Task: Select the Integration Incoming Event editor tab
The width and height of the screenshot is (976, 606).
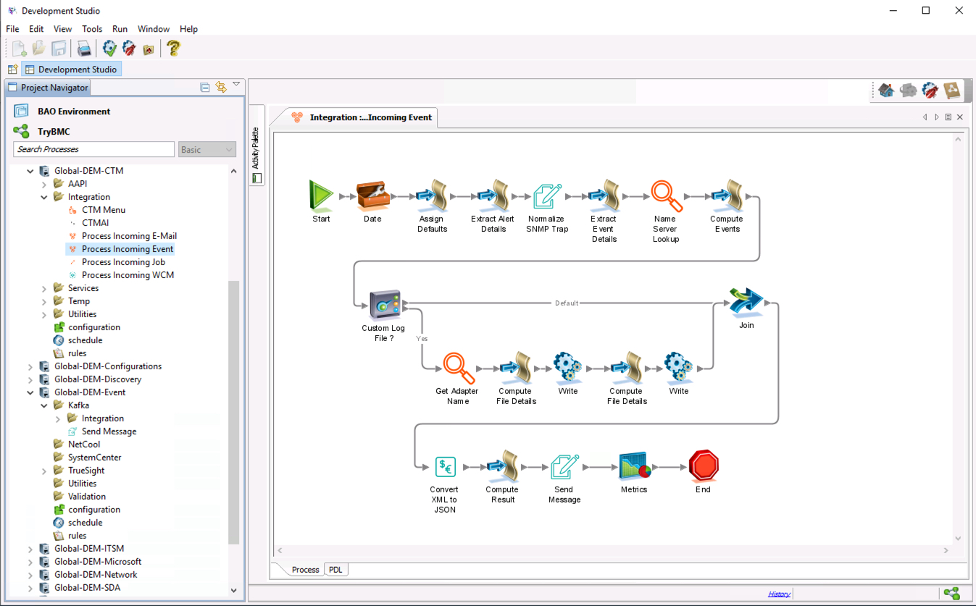Action: click(x=362, y=117)
